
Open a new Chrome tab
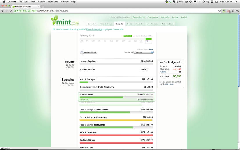pyautogui.click(x=43, y=7)
